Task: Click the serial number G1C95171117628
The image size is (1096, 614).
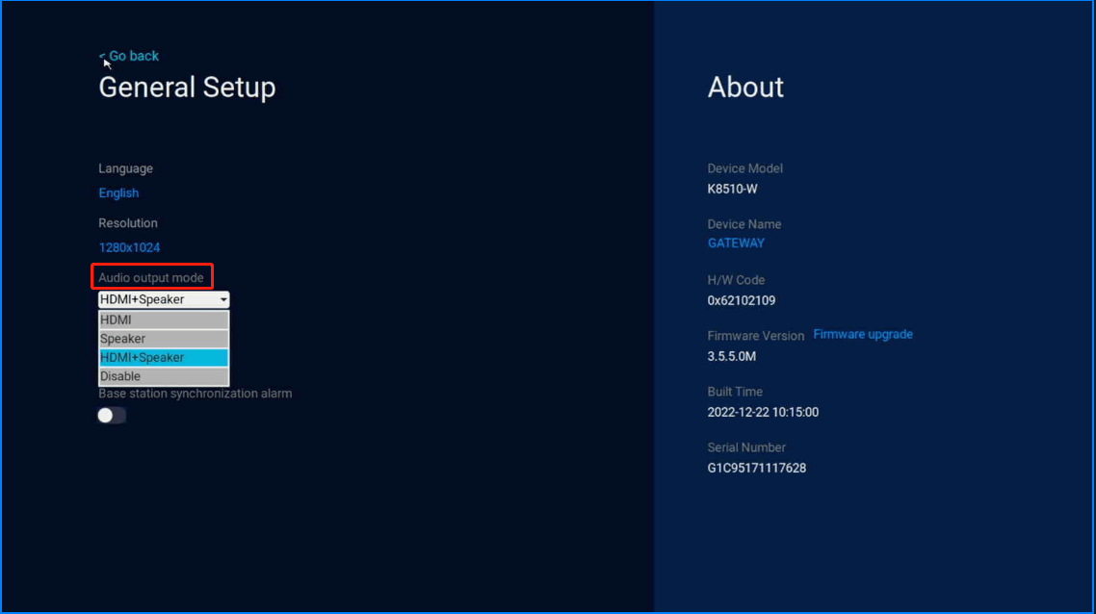Action: point(757,468)
